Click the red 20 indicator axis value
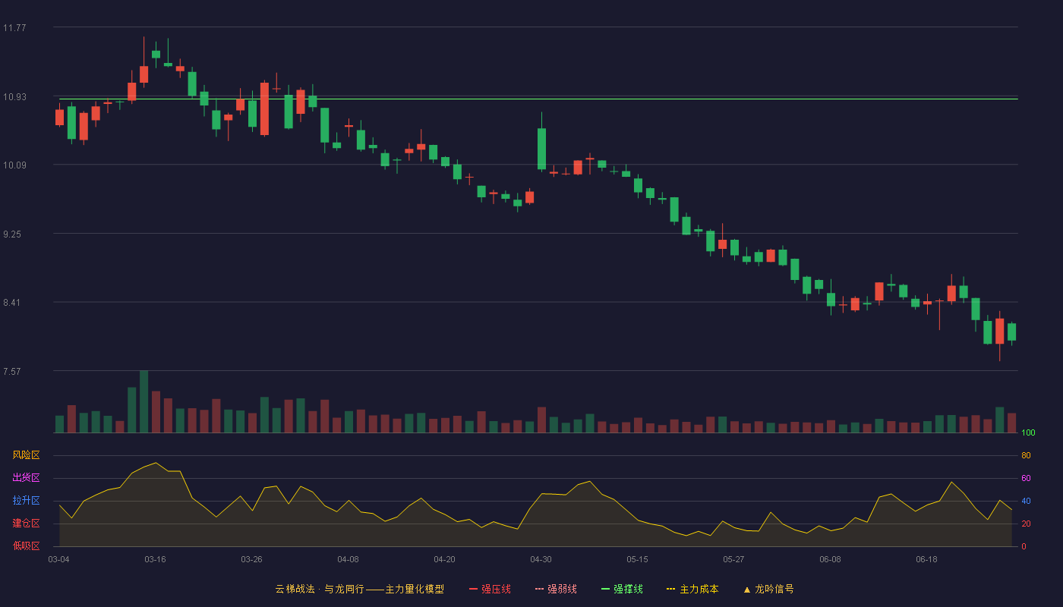Viewport: 1063px width, 607px height. coord(1026,524)
